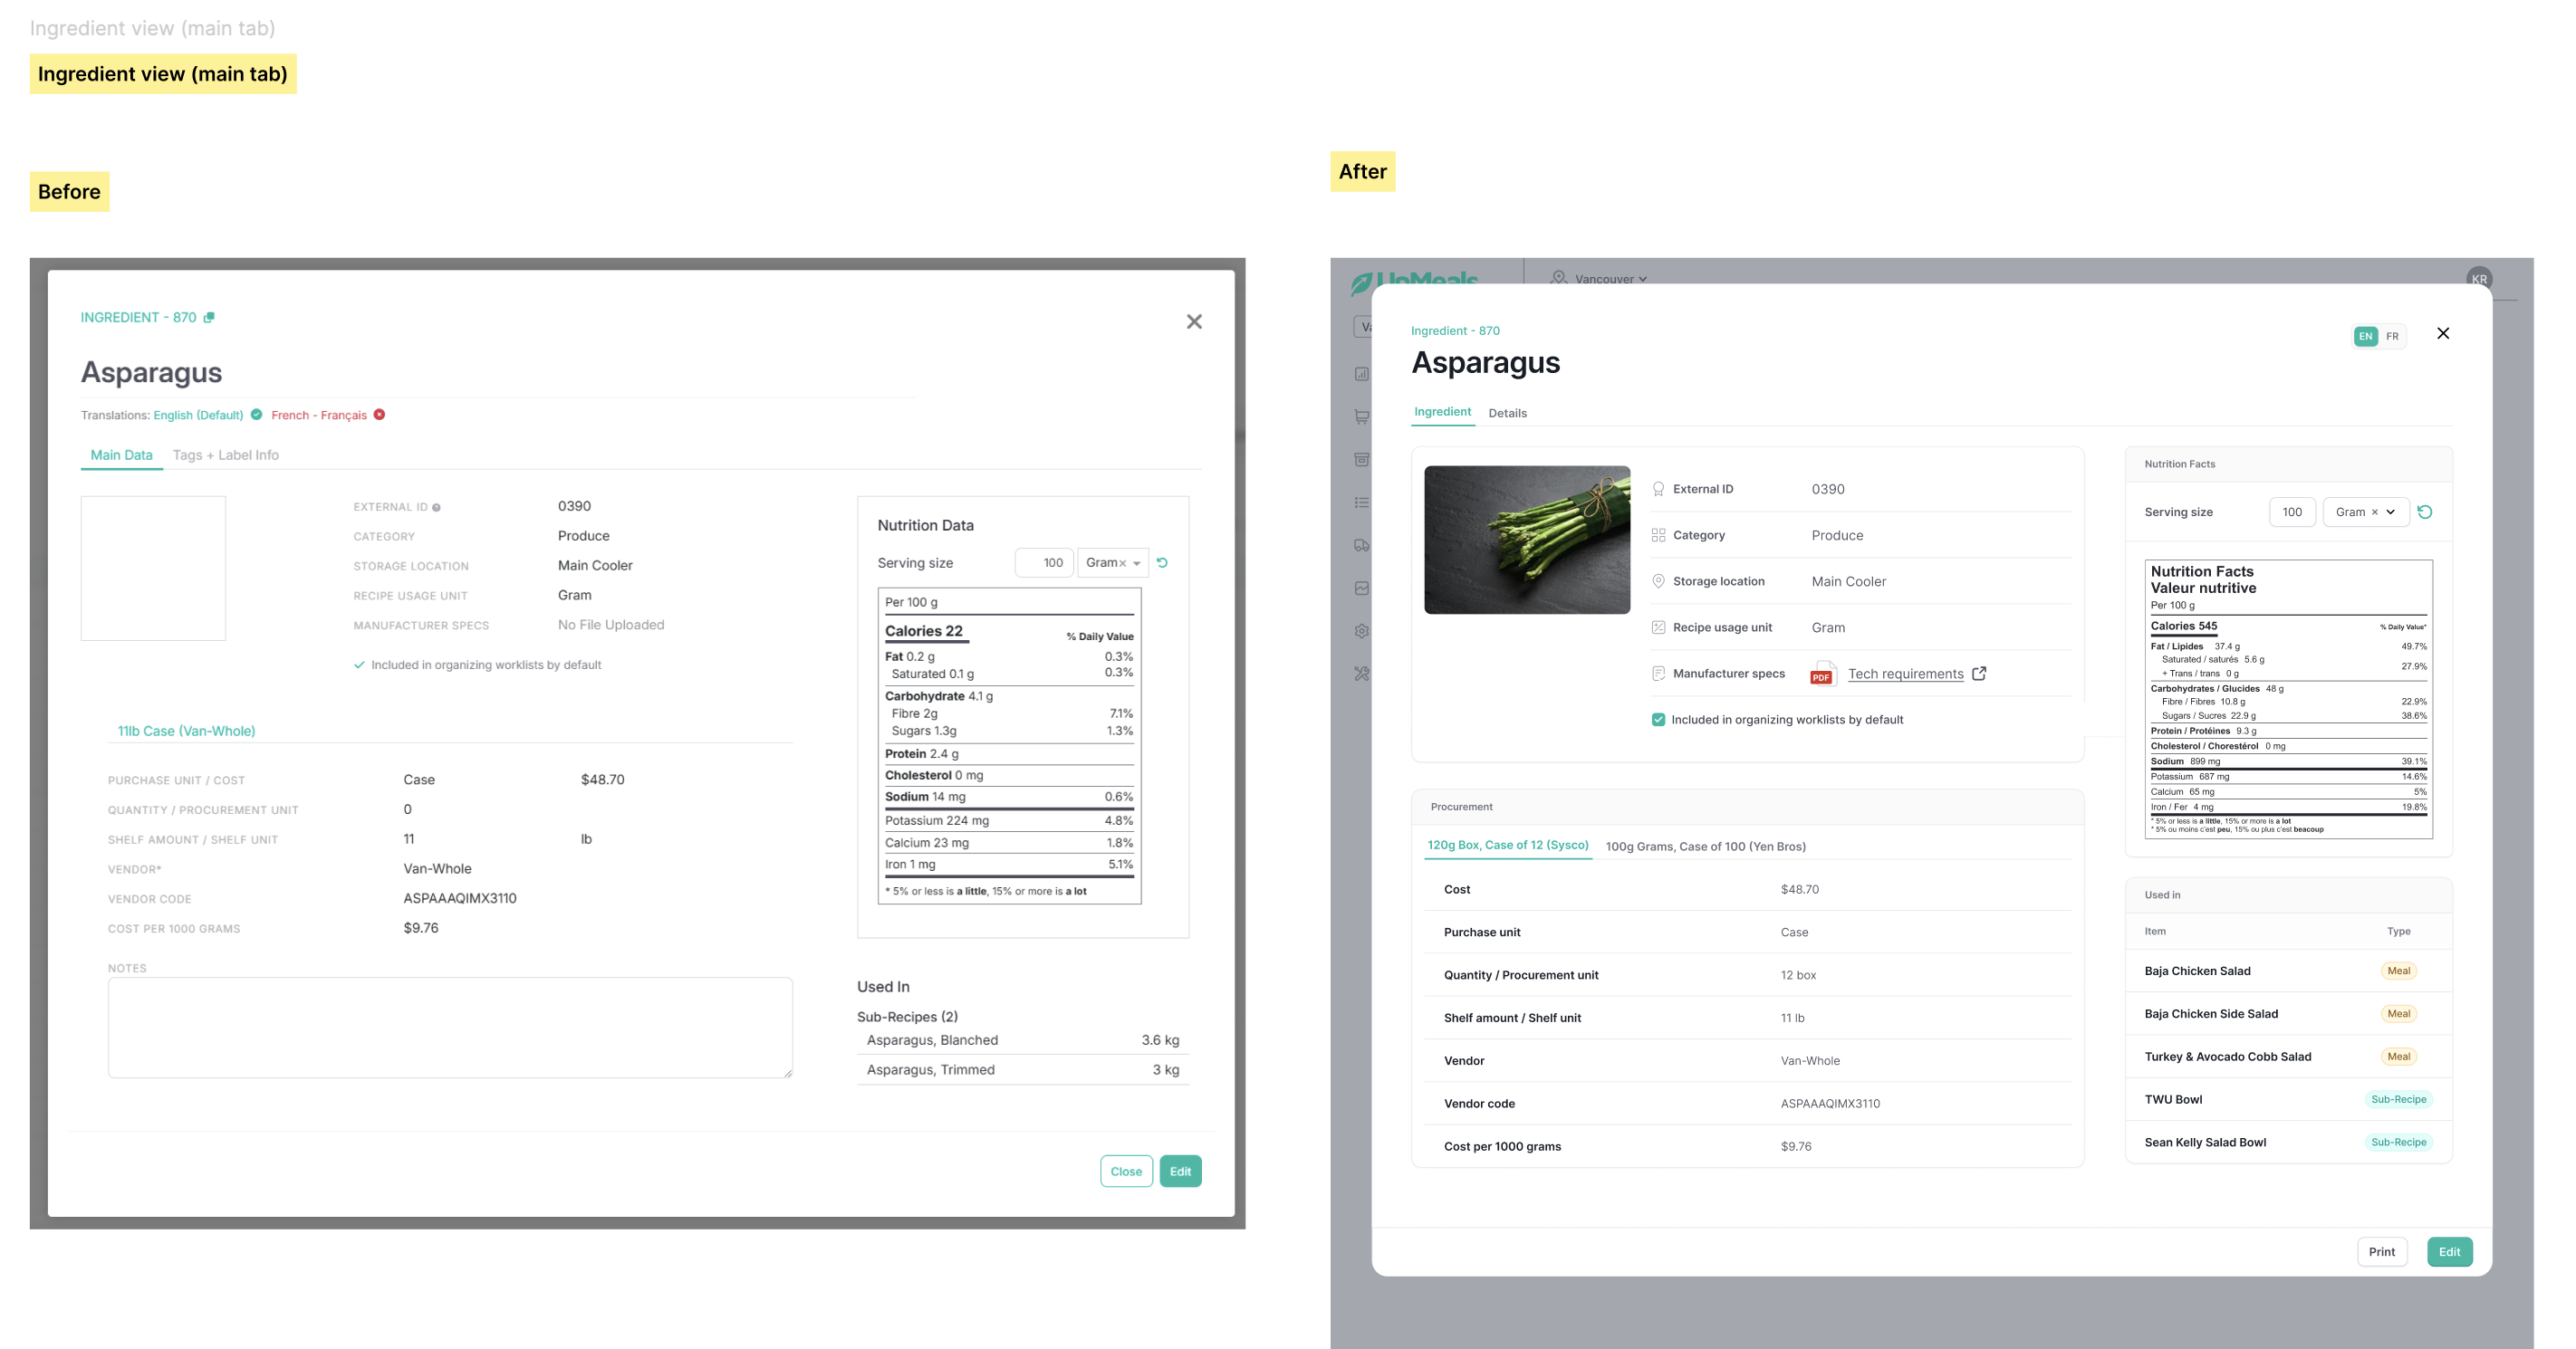Click the English (Default) translation link
Screen dimensions: 2576x1349
point(198,416)
